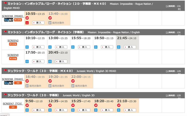The width and height of the screenshot is (187, 116).
Task: Purchase tickets for 20:45 on SCREEN9
Action: pos(61,61)
